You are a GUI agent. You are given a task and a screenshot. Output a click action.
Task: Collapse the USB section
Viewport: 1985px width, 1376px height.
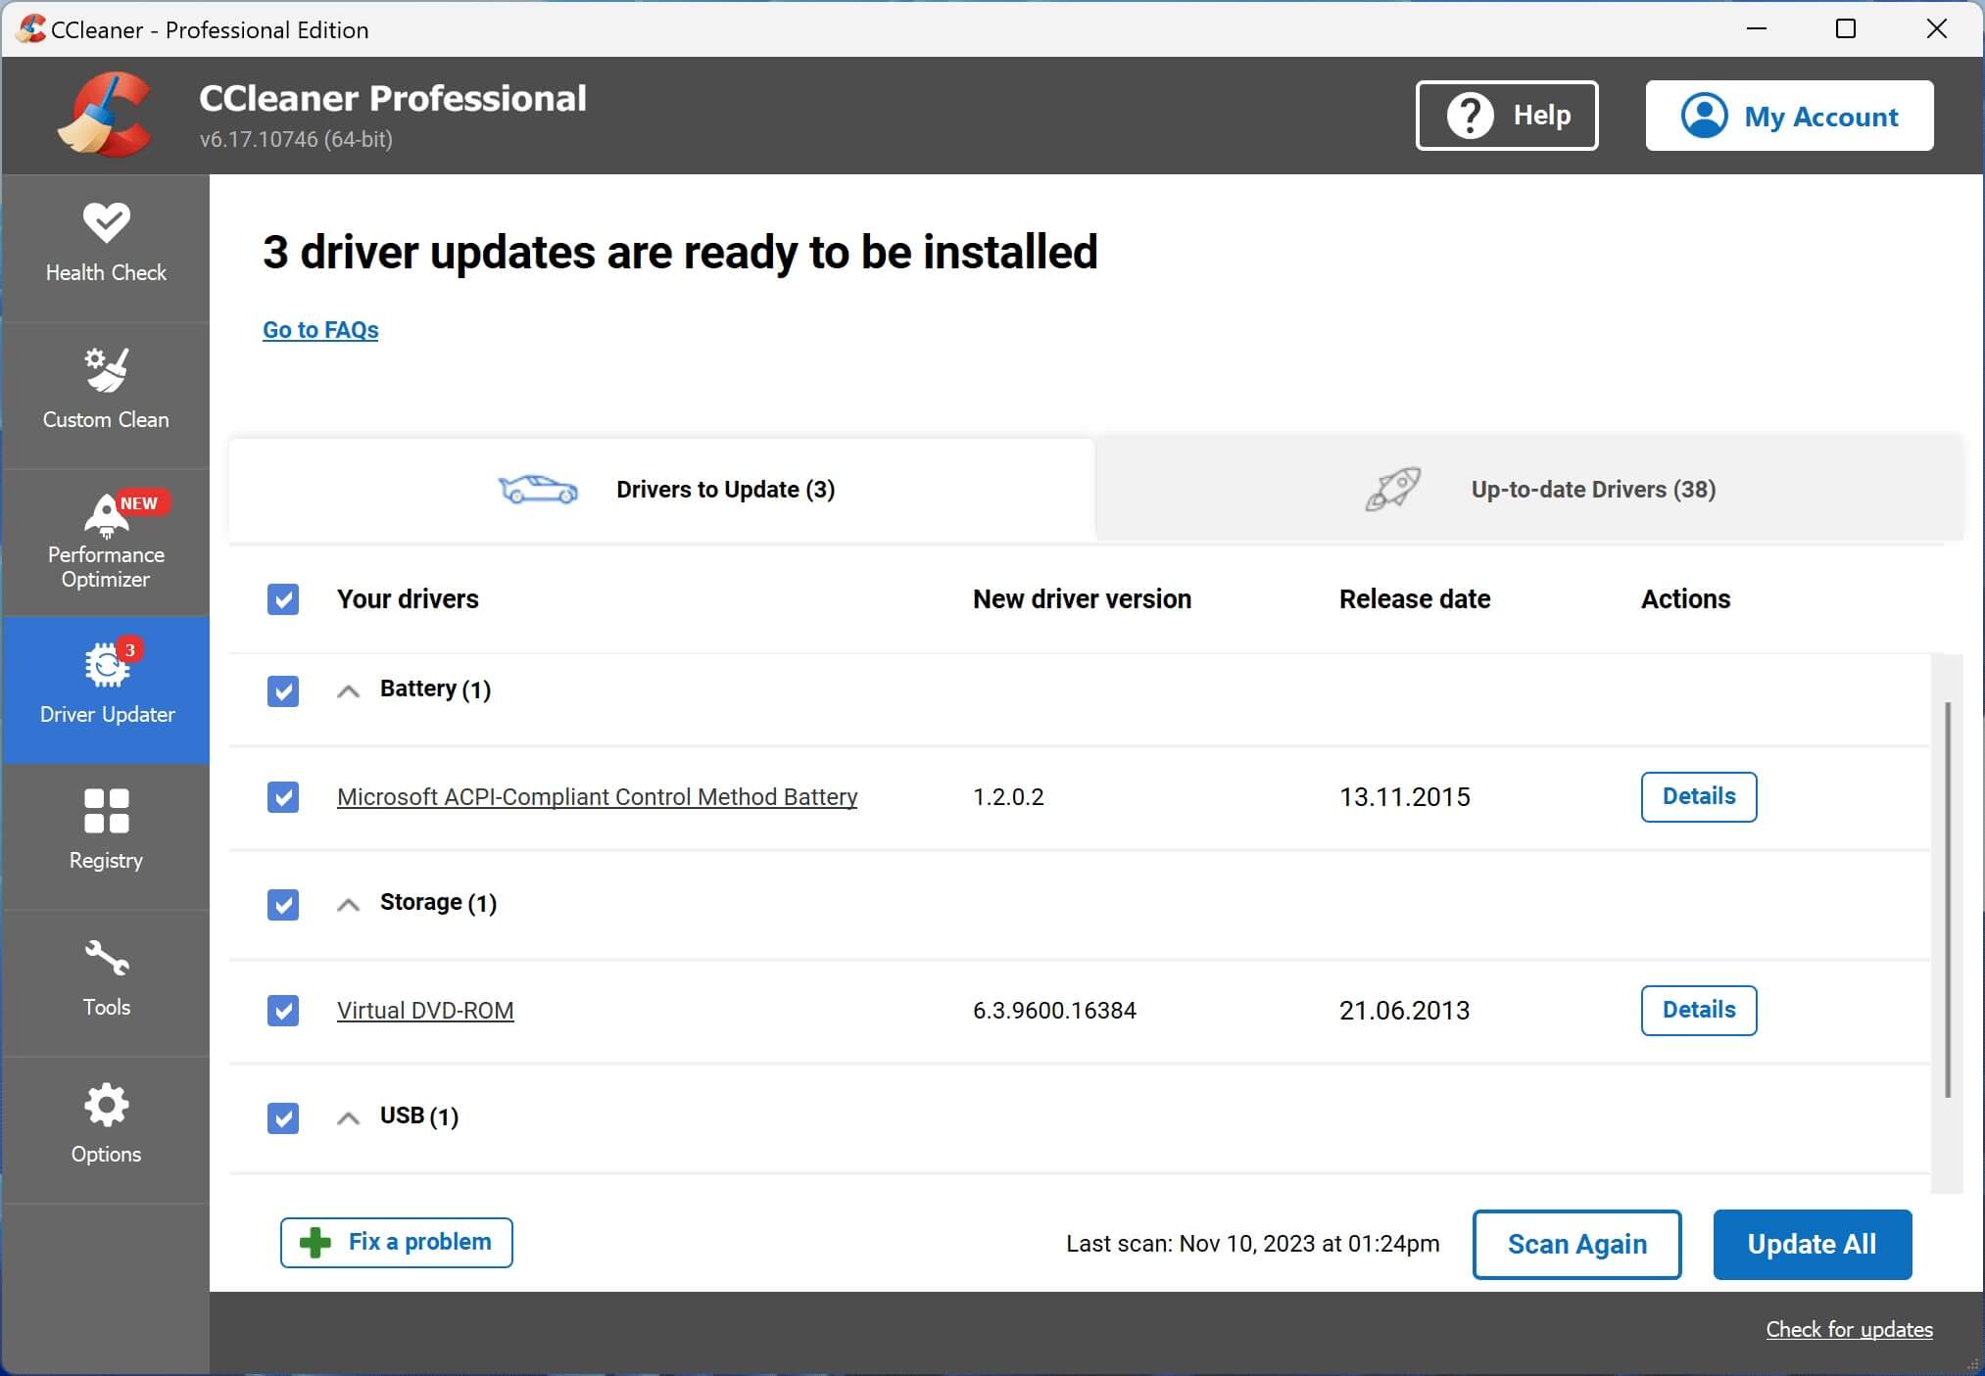pyautogui.click(x=347, y=1115)
